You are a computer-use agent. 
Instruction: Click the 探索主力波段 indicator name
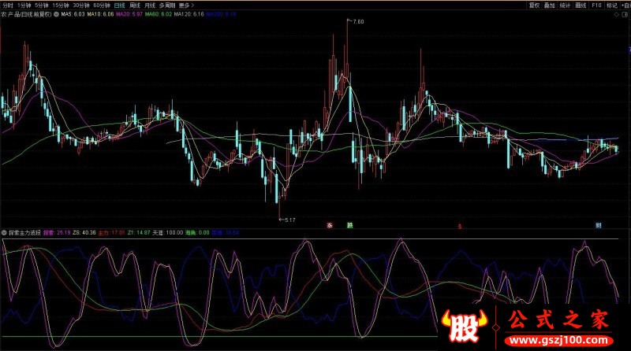pyautogui.click(x=24, y=232)
